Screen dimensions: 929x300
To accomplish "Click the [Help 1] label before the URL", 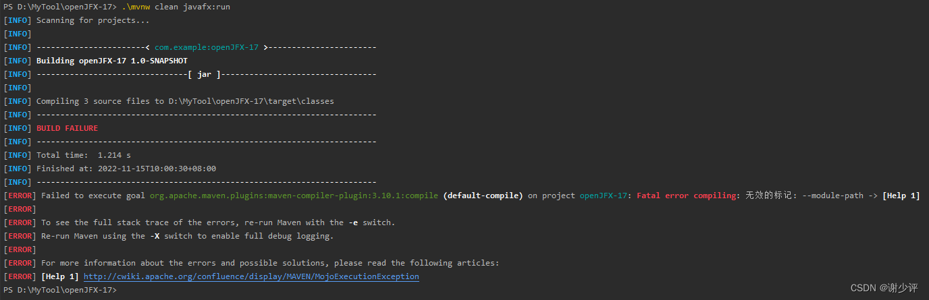I will pos(60,276).
